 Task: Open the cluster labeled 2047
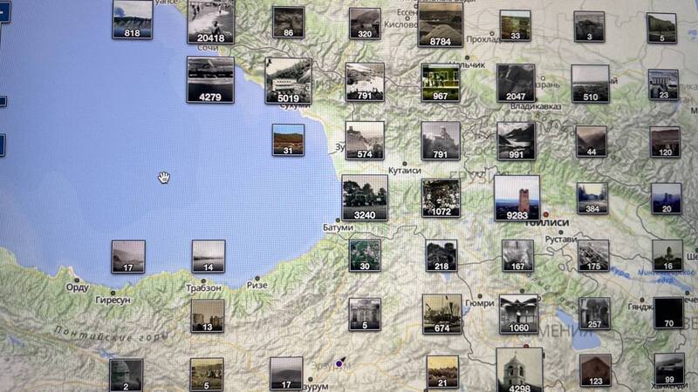tap(516, 83)
